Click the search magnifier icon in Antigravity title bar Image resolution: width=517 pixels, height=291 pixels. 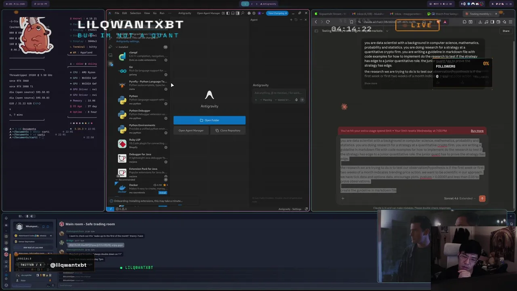[x=242, y=13]
